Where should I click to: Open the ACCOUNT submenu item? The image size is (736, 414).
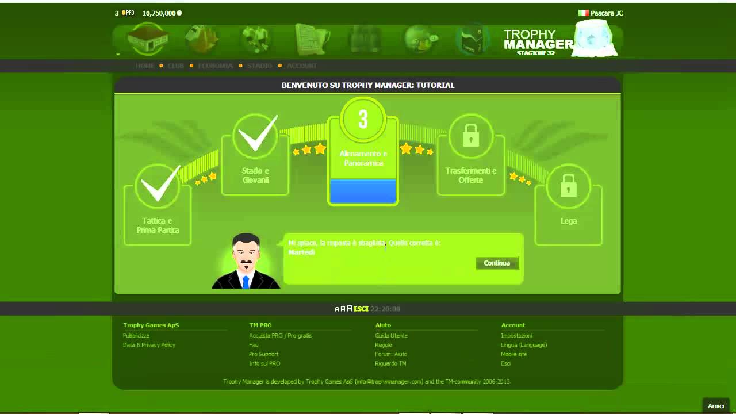302,66
